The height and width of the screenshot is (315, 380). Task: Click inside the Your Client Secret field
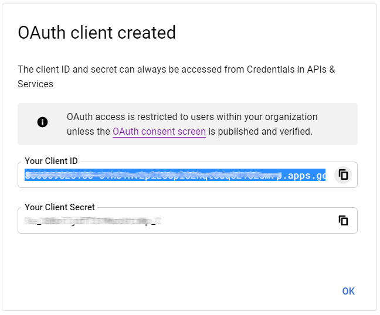[x=246, y=221]
